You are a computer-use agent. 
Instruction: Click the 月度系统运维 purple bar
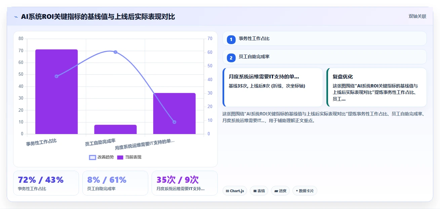pos(174,113)
